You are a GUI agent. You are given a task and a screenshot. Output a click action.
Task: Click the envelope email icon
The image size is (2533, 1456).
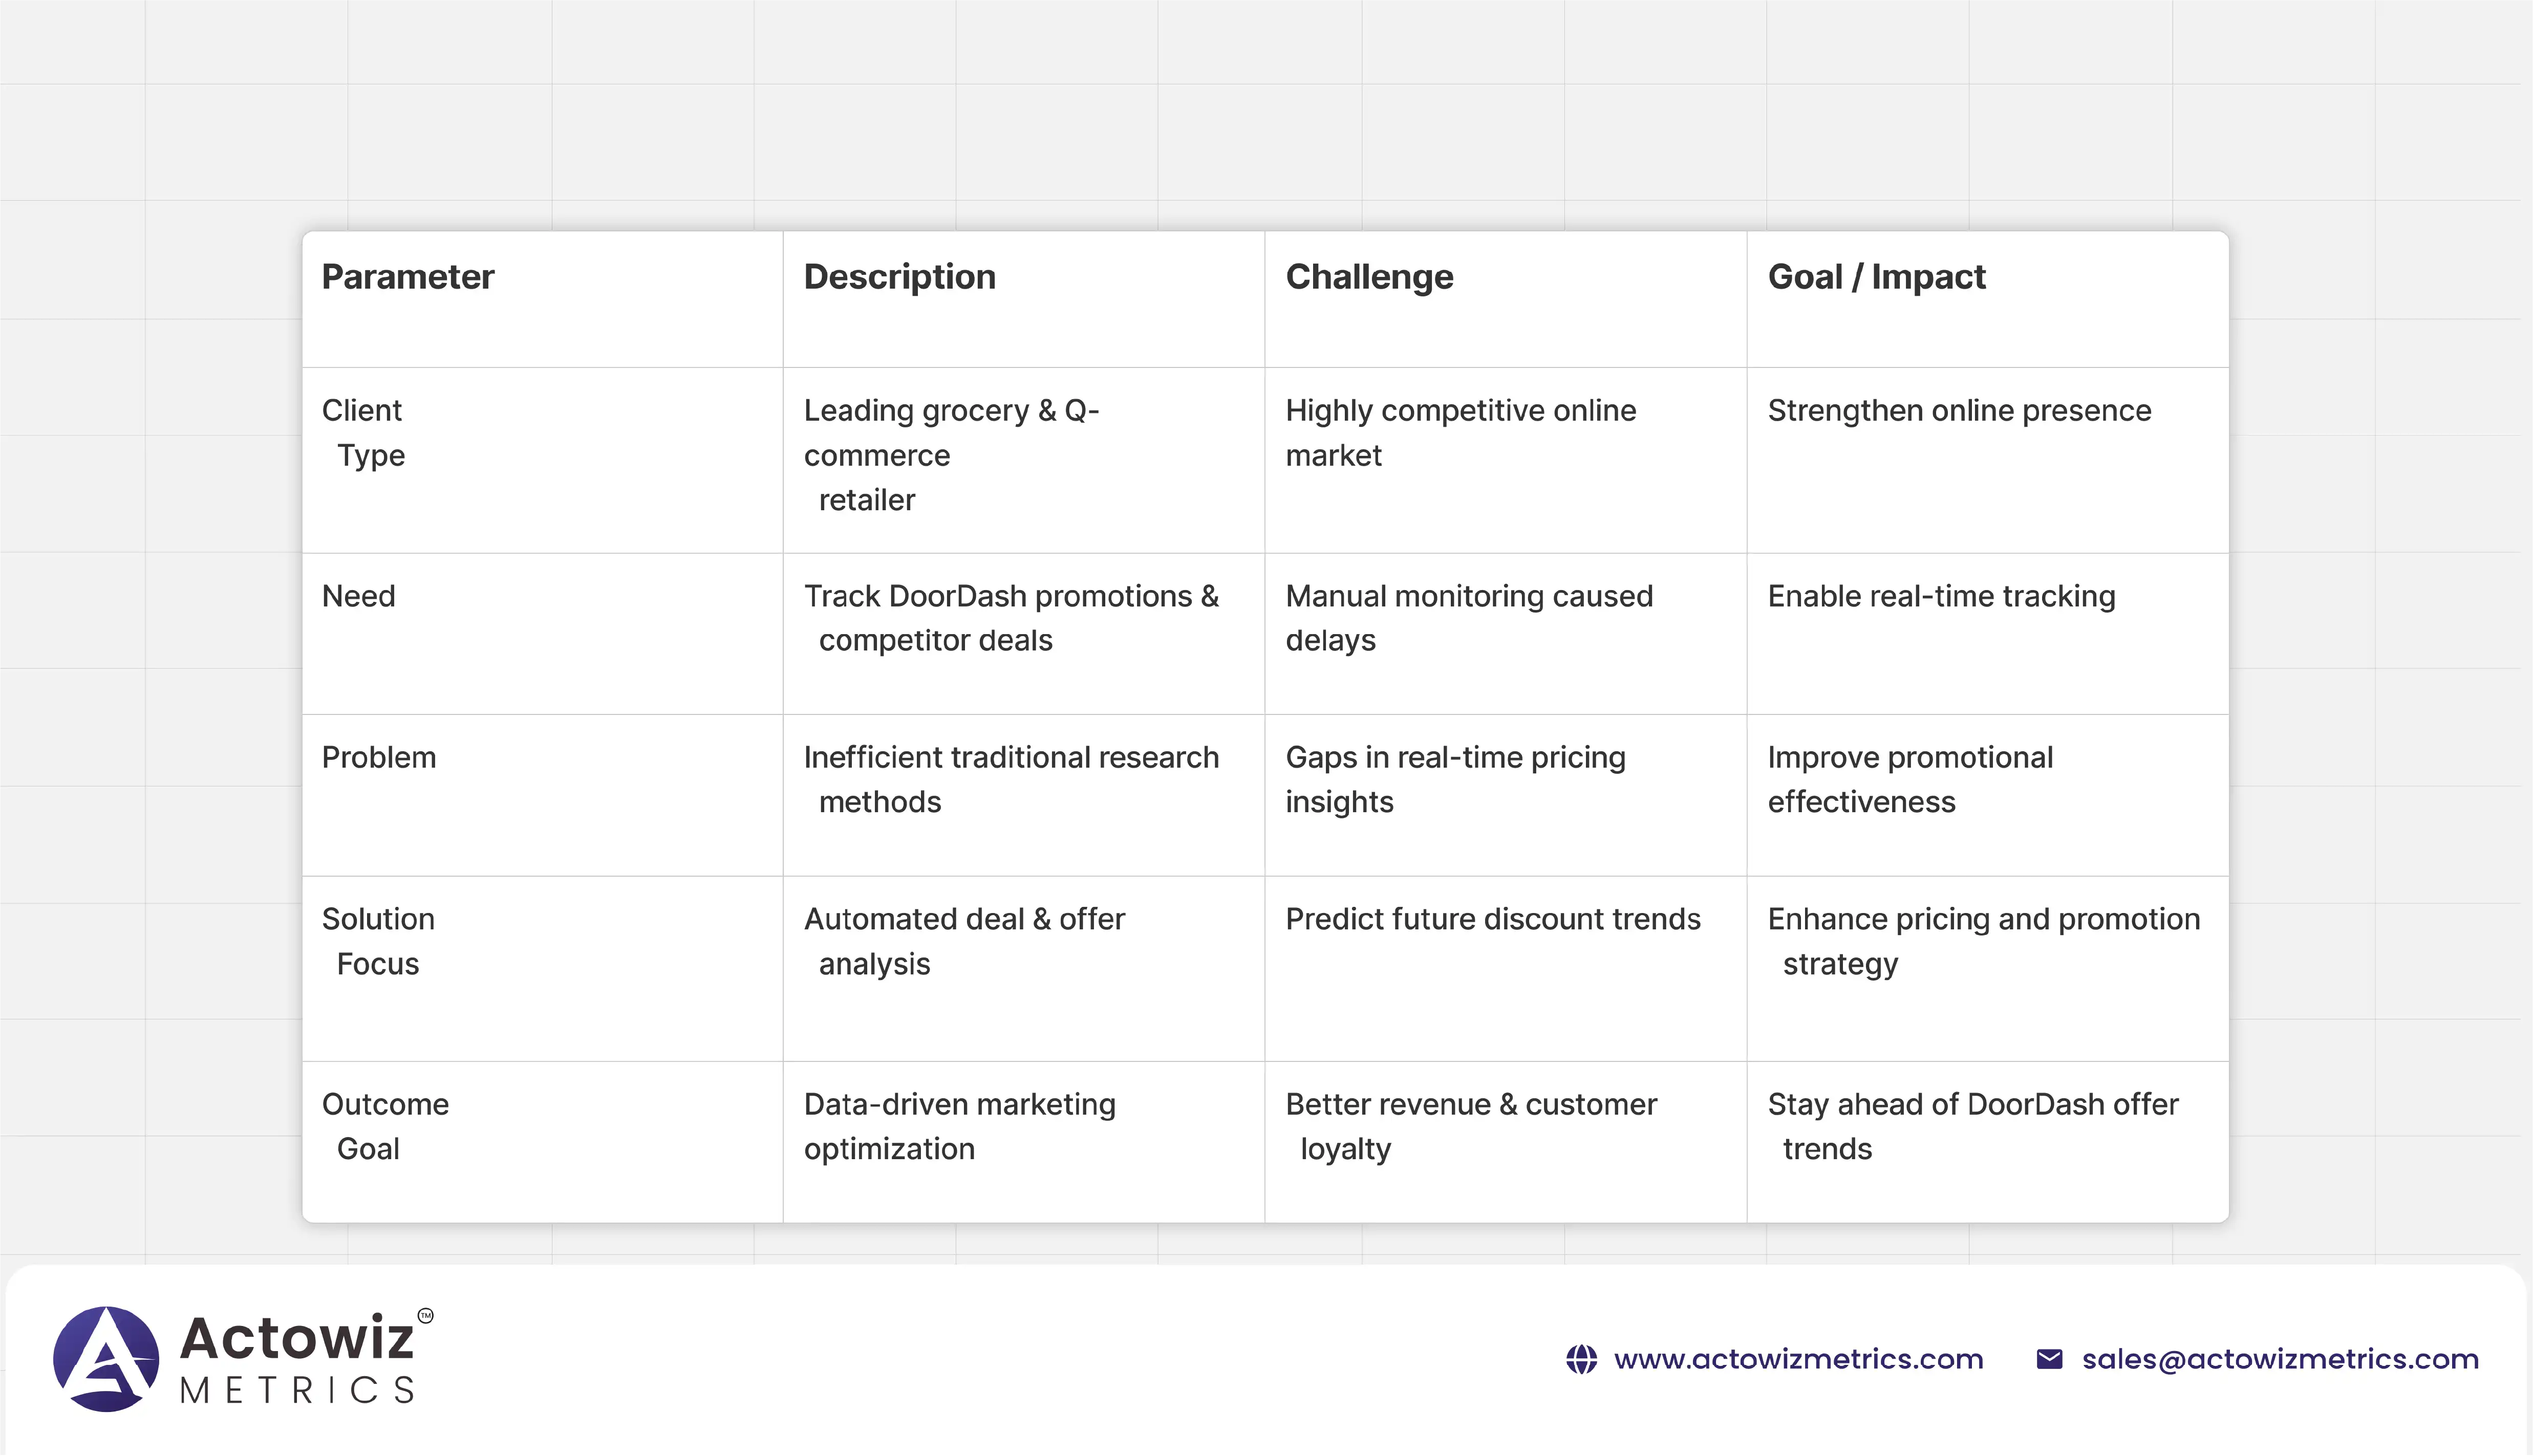[x=2049, y=1359]
